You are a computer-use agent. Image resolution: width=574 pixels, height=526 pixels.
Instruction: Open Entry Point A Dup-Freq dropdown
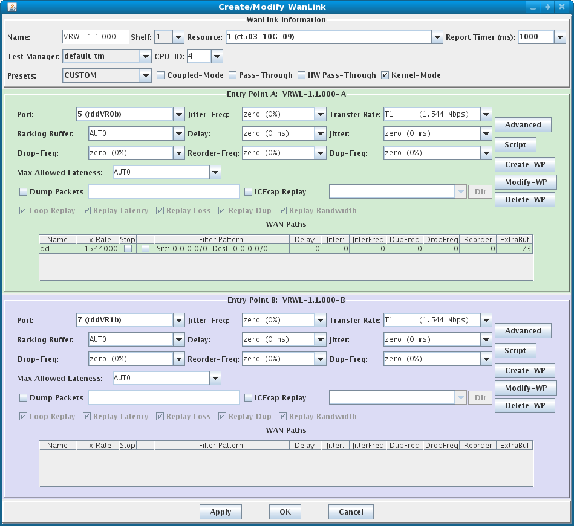(486, 153)
